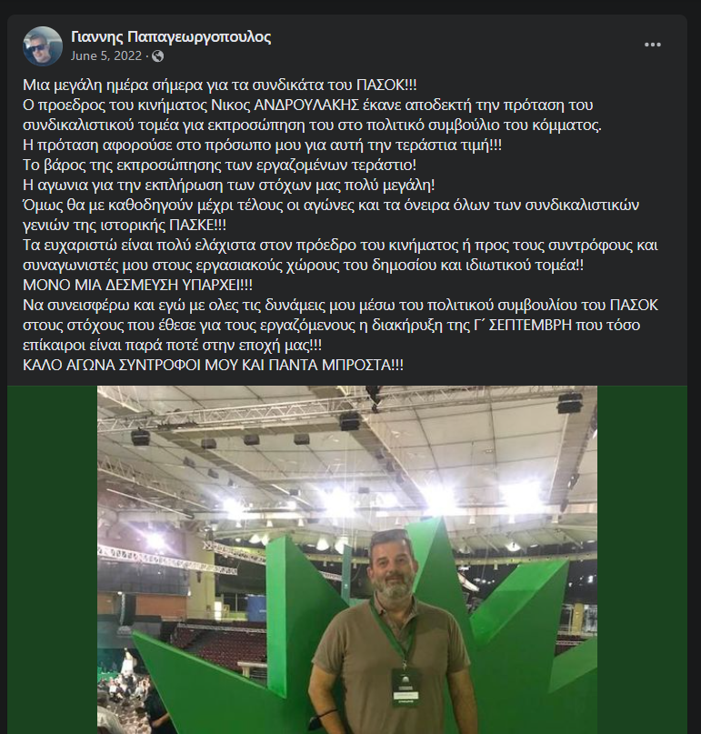This screenshot has width=701, height=734.
Task: Click the first line mentioning ΠΑΣΟΚ unions
Action: pos(220,85)
